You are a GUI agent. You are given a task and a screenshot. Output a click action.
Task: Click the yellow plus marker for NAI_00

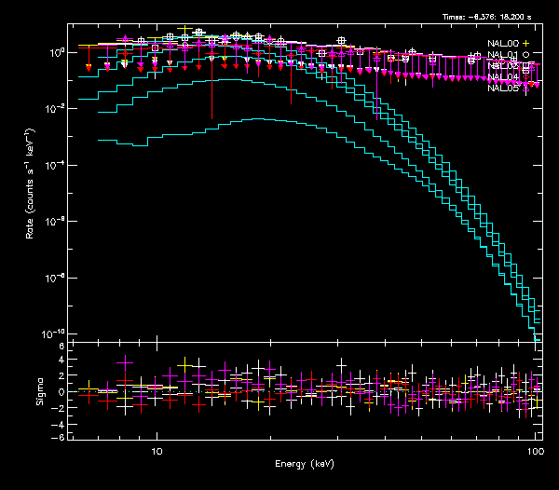(526, 44)
